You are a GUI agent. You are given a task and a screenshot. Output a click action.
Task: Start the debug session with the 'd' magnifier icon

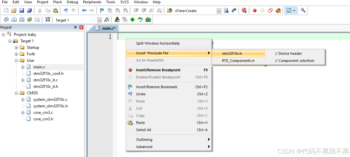[244, 11]
